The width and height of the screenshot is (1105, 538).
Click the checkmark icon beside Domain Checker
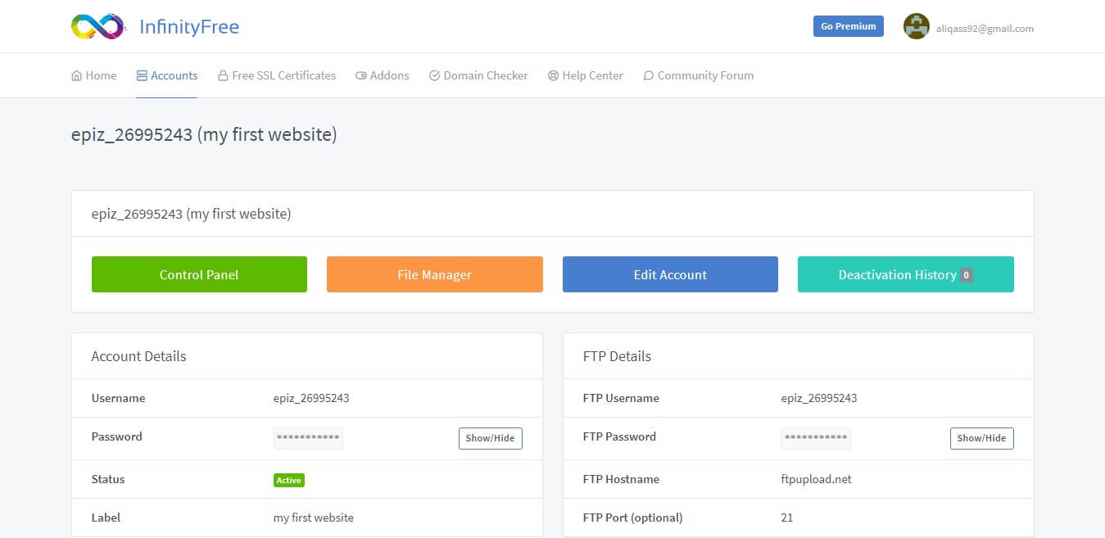click(435, 76)
